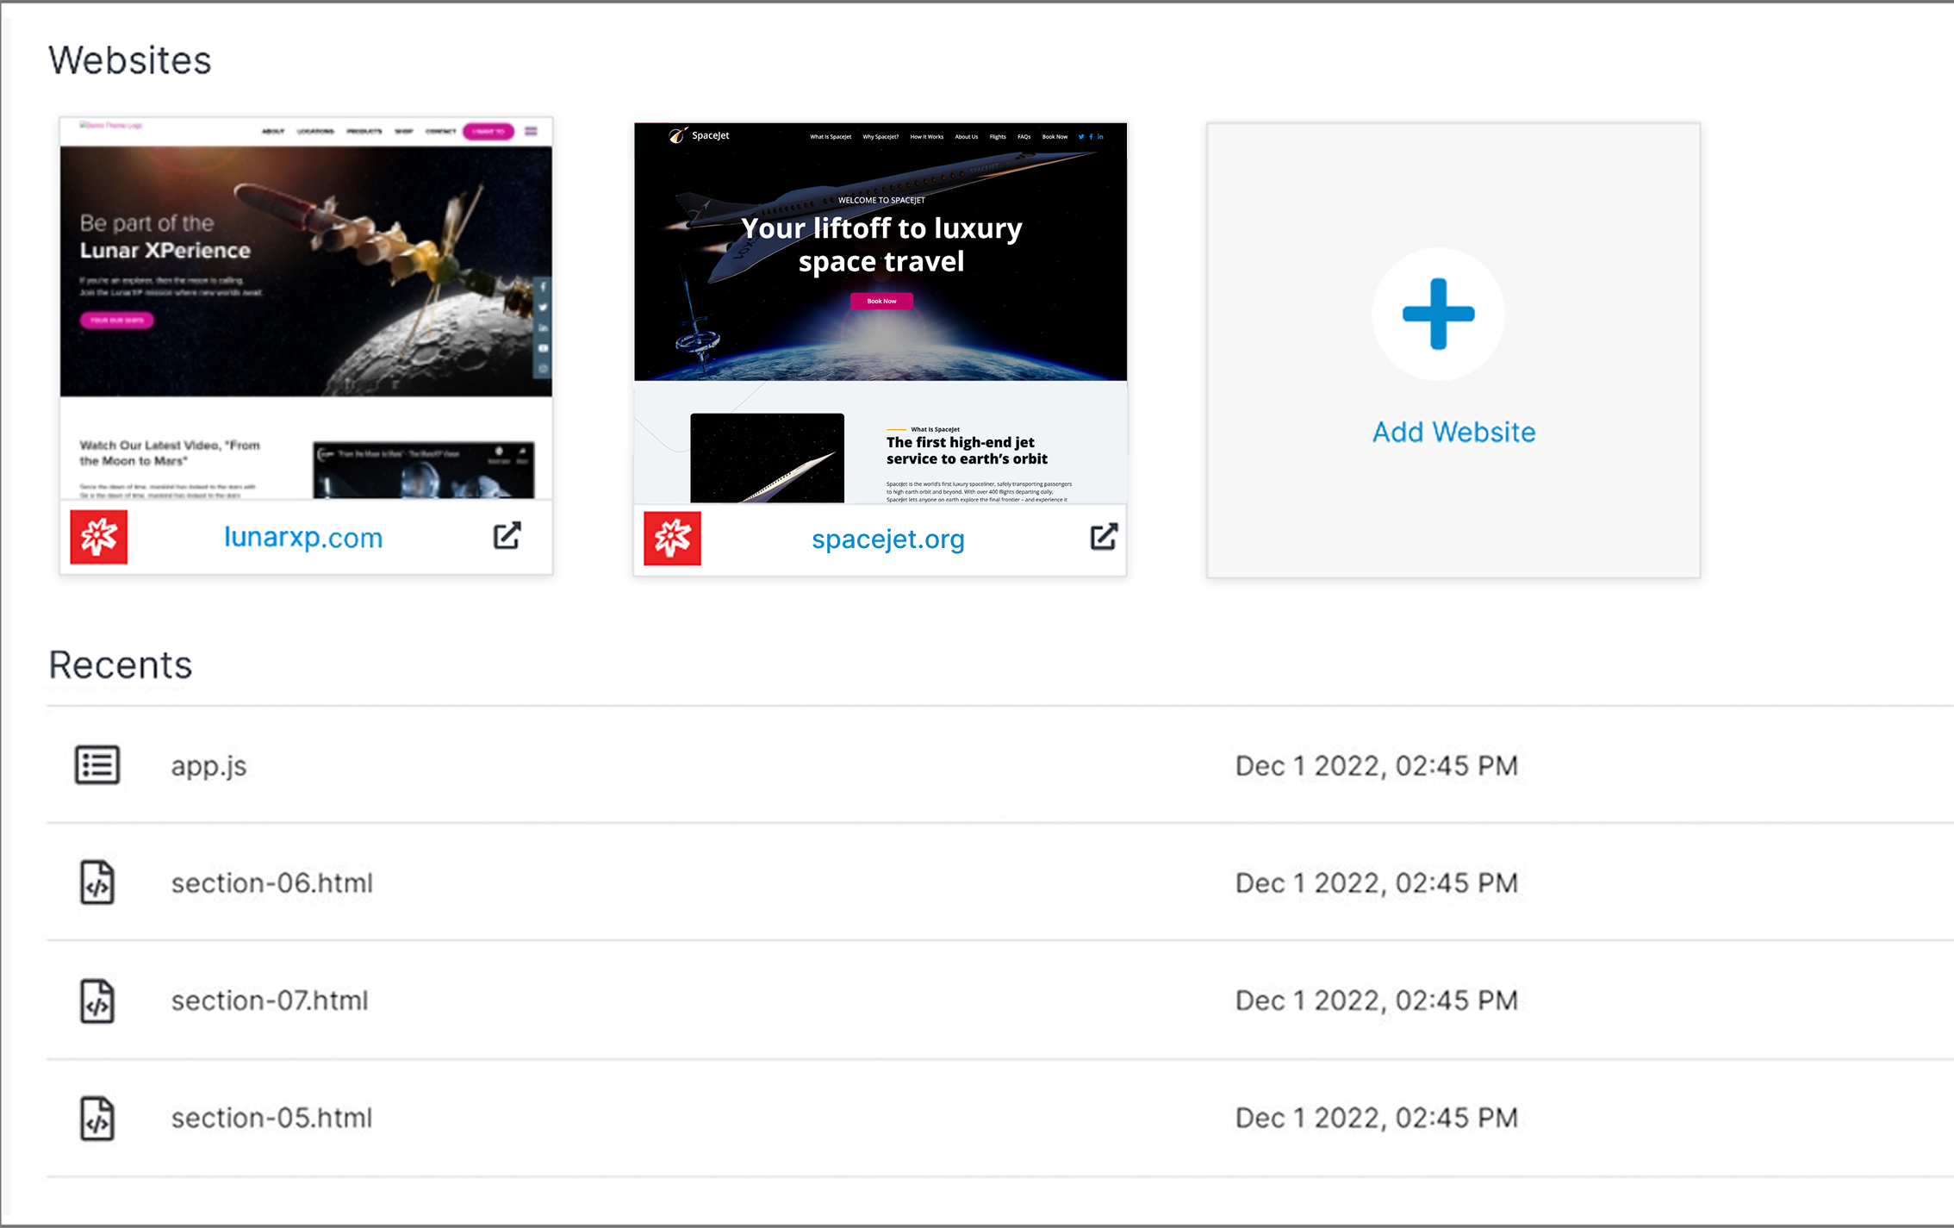Screen dimensions: 1954x1228
Task: Open recent file section-05.html
Action: pos(272,1118)
